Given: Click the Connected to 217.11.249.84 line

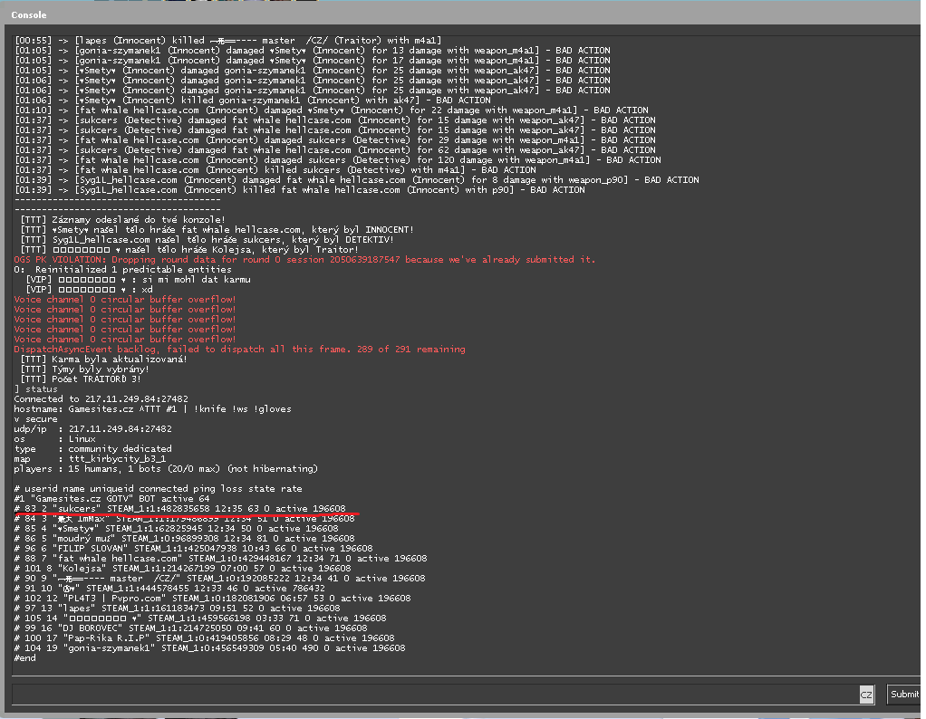Looking at the screenshot, I should (88, 398).
